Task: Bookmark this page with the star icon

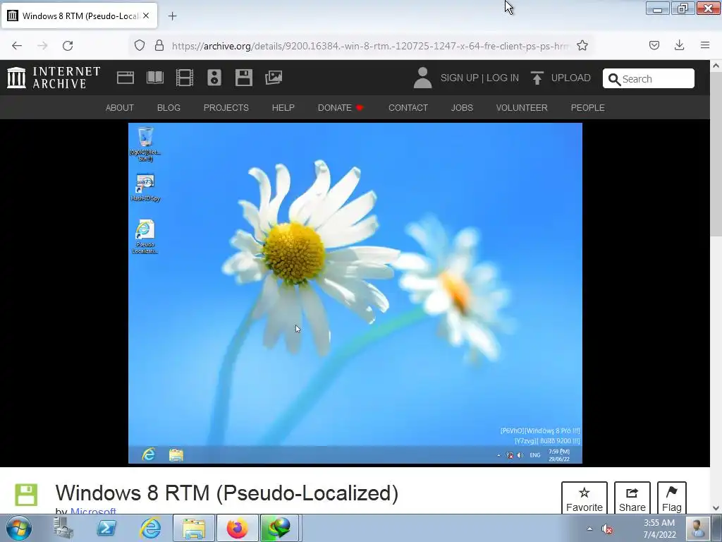Action: pos(582,46)
